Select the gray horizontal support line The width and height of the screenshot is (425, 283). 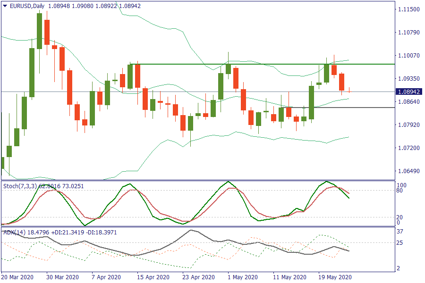coord(337,108)
